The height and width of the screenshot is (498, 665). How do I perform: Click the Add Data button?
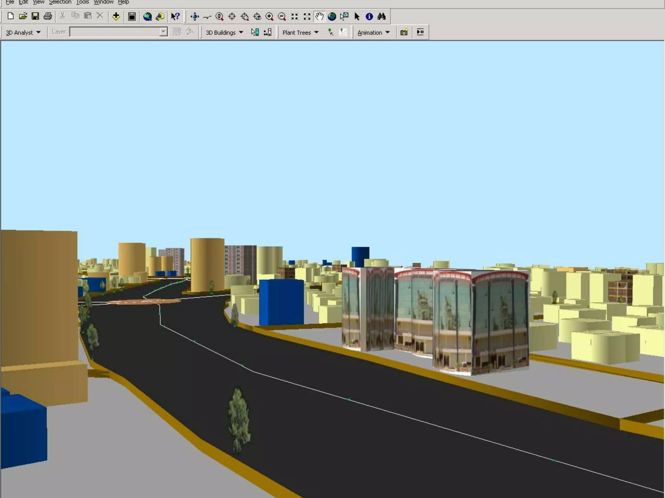116,16
